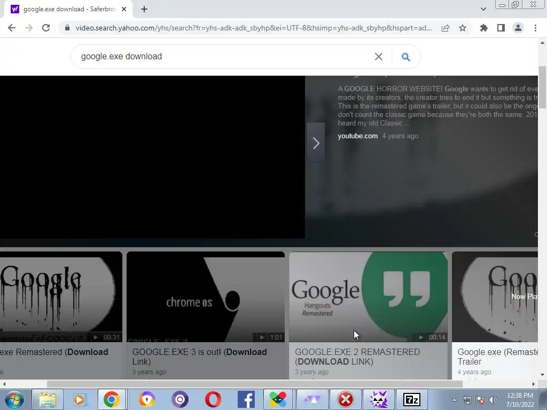This screenshot has width=547, height=410.
Task: Switch to Chrome in the taskbar
Action: tap(111, 399)
